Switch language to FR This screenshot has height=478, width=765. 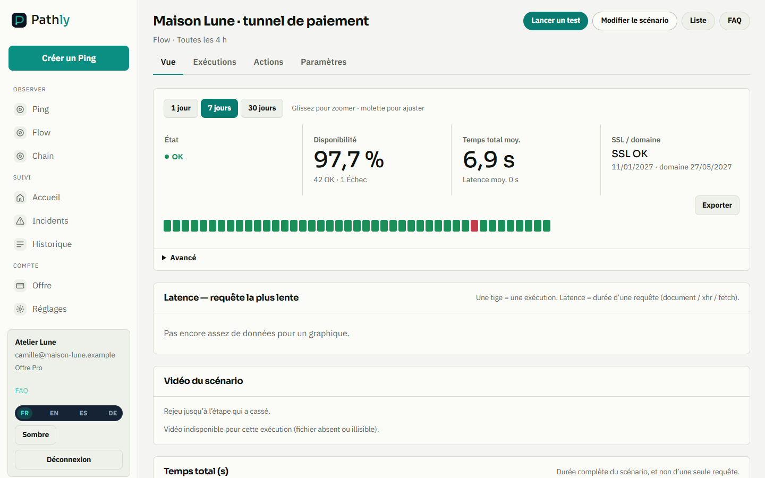click(x=24, y=413)
